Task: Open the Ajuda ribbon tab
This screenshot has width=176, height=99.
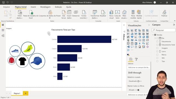Action: coord(68,7)
